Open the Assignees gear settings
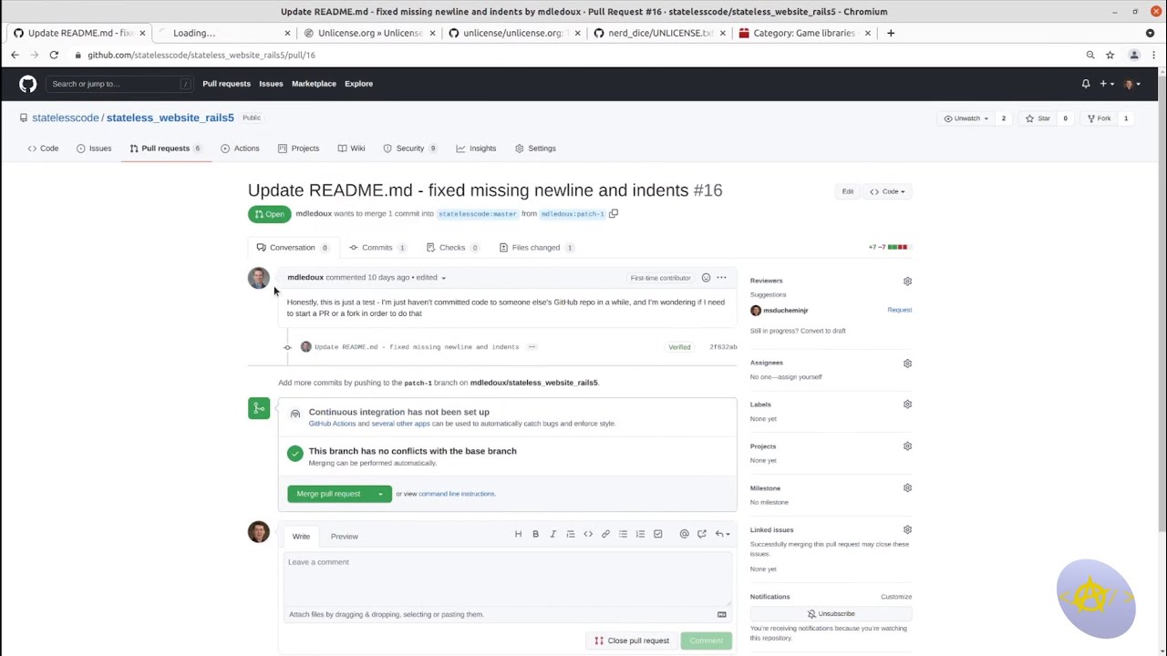The width and height of the screenshot is (1167, 656). tap(907, 364)
